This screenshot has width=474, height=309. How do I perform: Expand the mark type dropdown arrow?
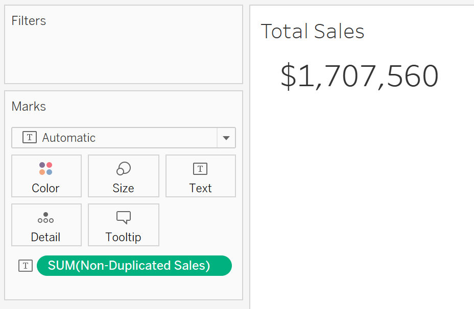pos(226,138)
